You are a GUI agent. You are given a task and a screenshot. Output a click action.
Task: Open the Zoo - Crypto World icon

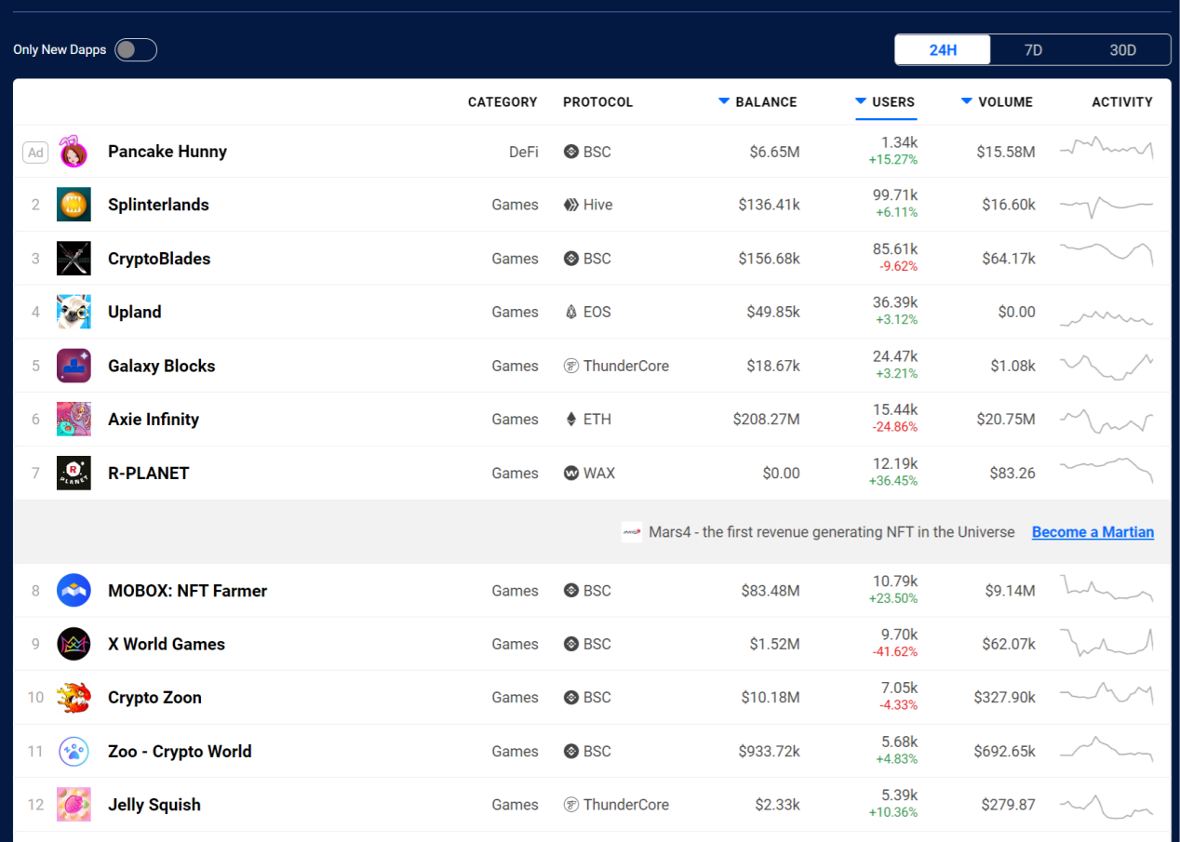pyautogui.click(x=74, y=751)
